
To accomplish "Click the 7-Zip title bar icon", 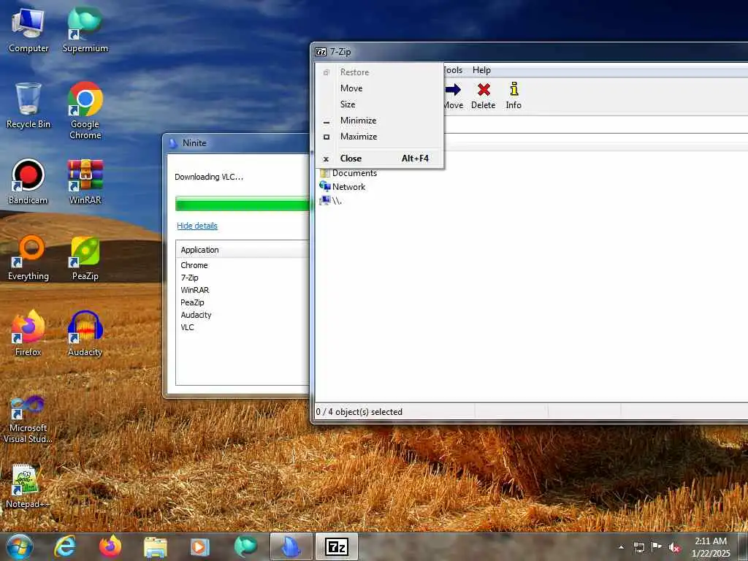I will click(321, 52).
